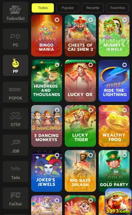The height and width of the screenshot is (215, 132).
Task: Launch the Lucky Tiger game
Action: (80, 126)
